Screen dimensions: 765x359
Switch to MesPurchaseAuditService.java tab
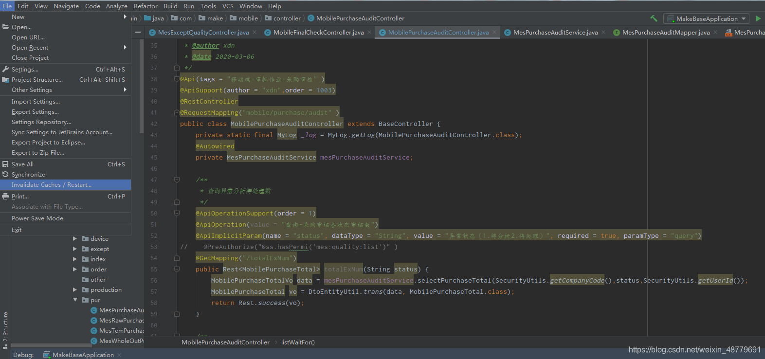coord(555,32)
